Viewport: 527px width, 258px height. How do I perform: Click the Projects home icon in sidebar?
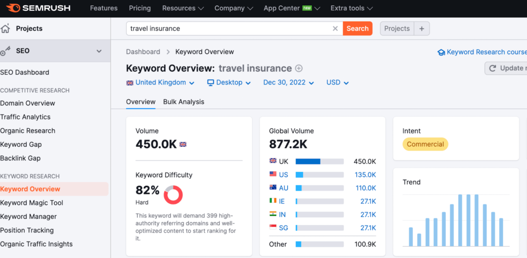[x=6, y=29]
